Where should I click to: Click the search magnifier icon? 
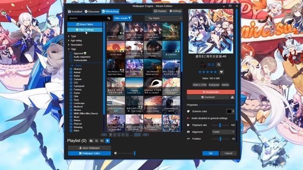109,18
